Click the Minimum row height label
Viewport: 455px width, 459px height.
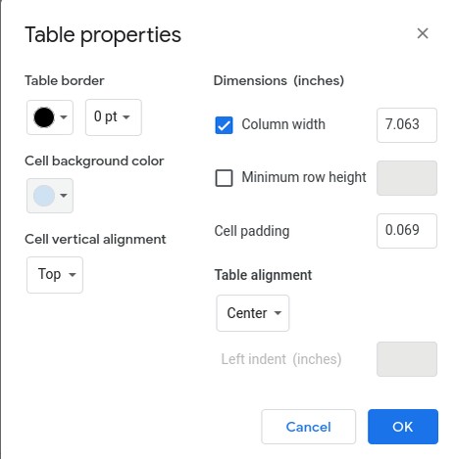[x=304, y=177]
